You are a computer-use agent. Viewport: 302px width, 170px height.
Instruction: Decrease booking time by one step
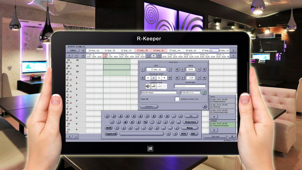[183, 69]
